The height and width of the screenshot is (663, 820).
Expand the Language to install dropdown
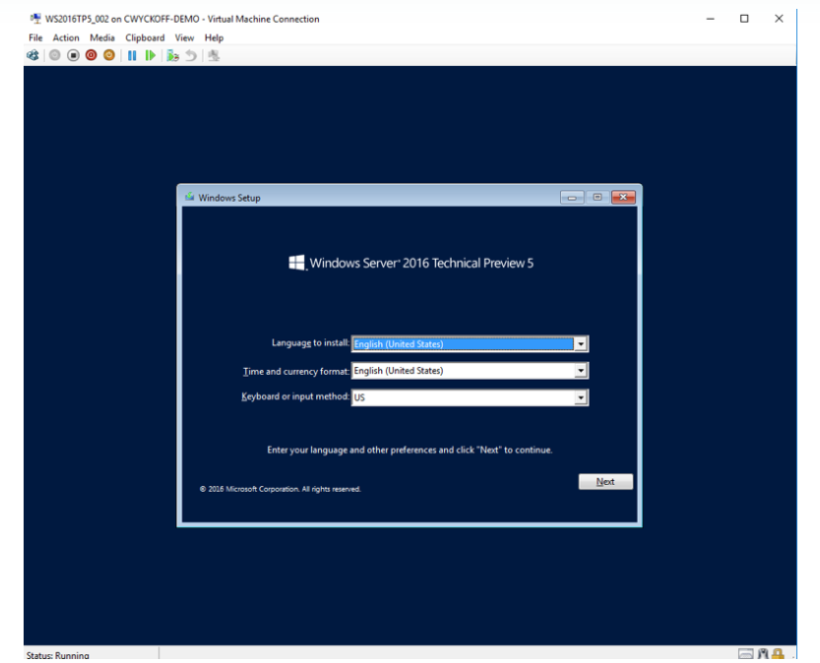point(581,344)
